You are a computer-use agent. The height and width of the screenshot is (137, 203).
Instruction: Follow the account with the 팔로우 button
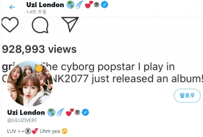pyautogui.click(x=187, y=96)
